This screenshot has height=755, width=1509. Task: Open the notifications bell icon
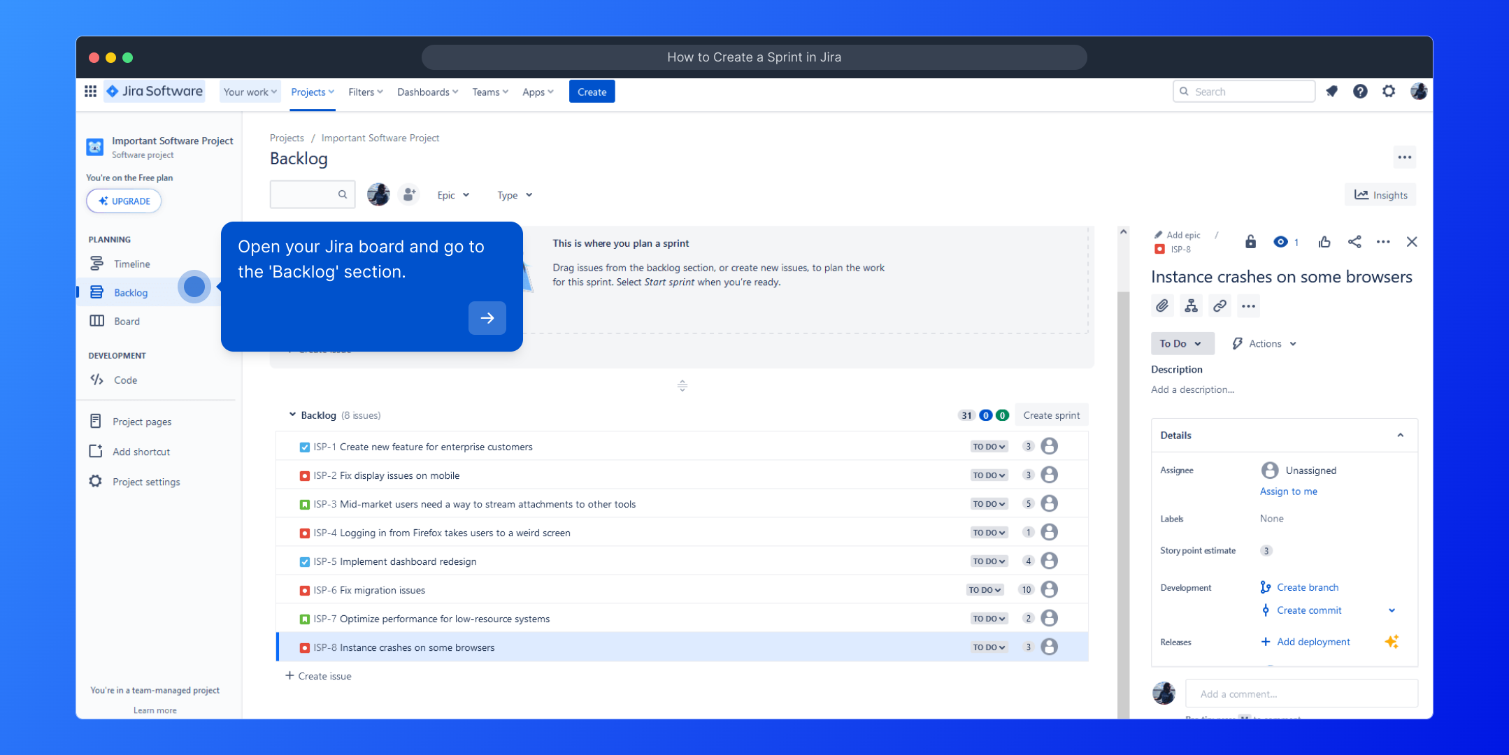tap(1332, 92)
